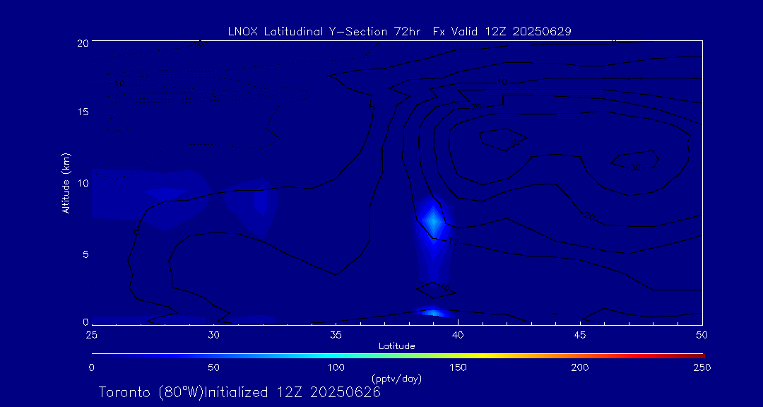
Task: Click the "10" contour label near 17 km altitude
Action: pyautogui.click(x=502, y=82)
